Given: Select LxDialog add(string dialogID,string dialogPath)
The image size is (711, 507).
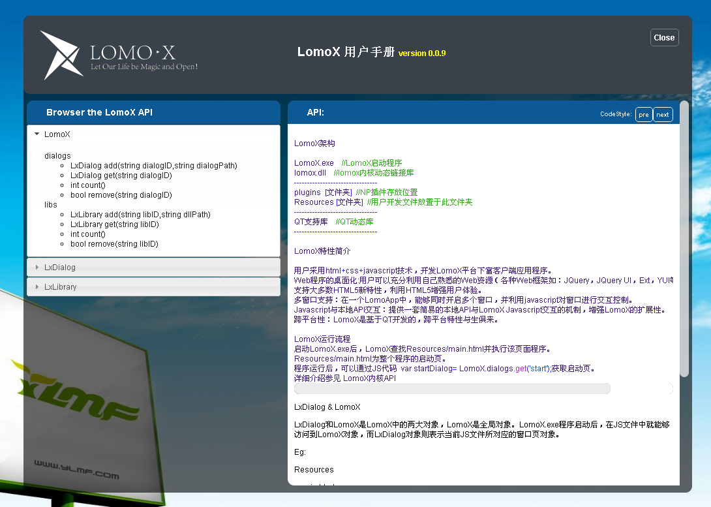Looking at the screenshot, I should coord(154,166).
